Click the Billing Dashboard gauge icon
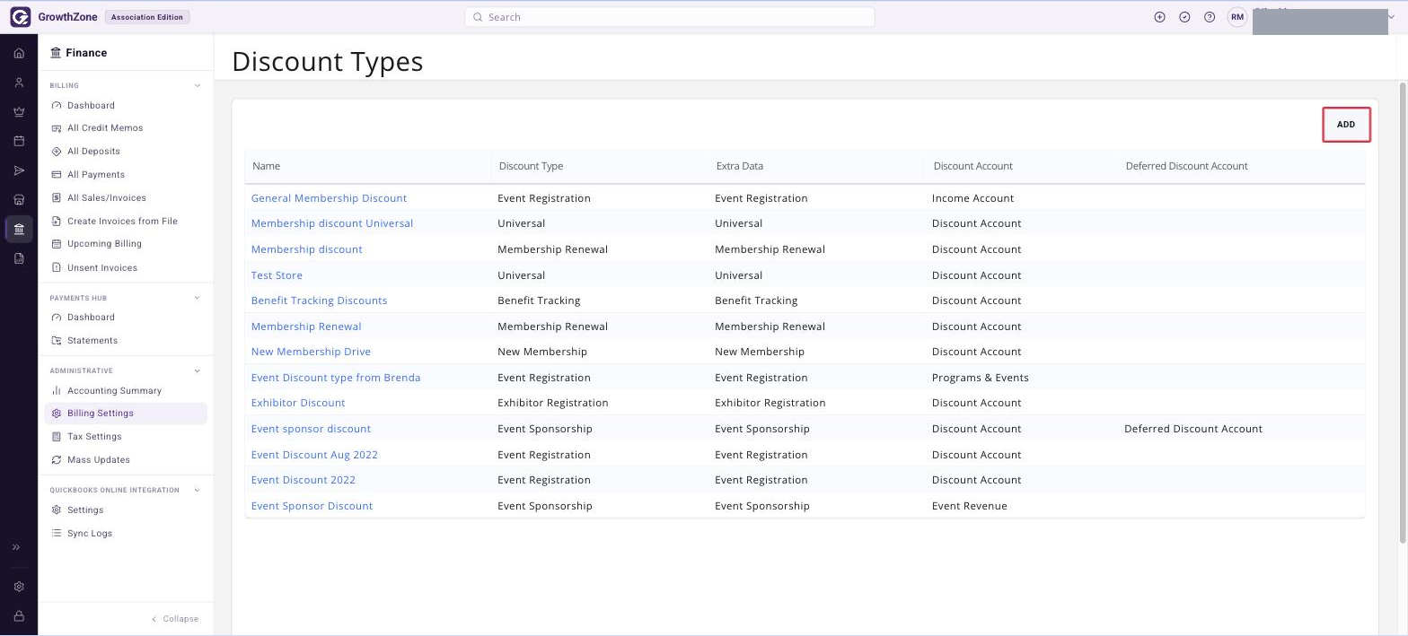1408x636 pixels. click(57, 106)
